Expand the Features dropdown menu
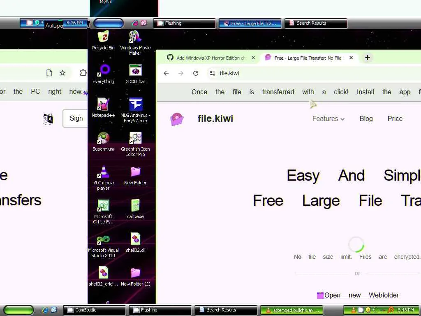 (x=328, y=119)
